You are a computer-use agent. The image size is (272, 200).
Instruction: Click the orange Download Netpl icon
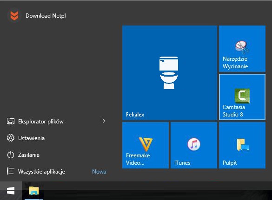click(x=14, y=16)
